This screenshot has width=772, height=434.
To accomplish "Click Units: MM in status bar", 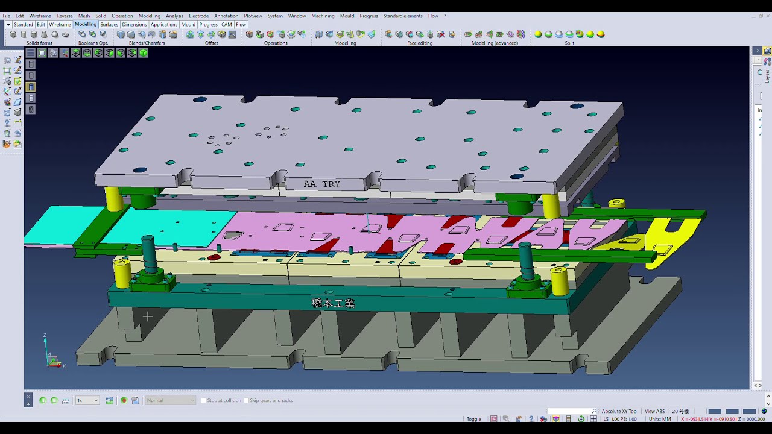I will click(x=660, y=419).
